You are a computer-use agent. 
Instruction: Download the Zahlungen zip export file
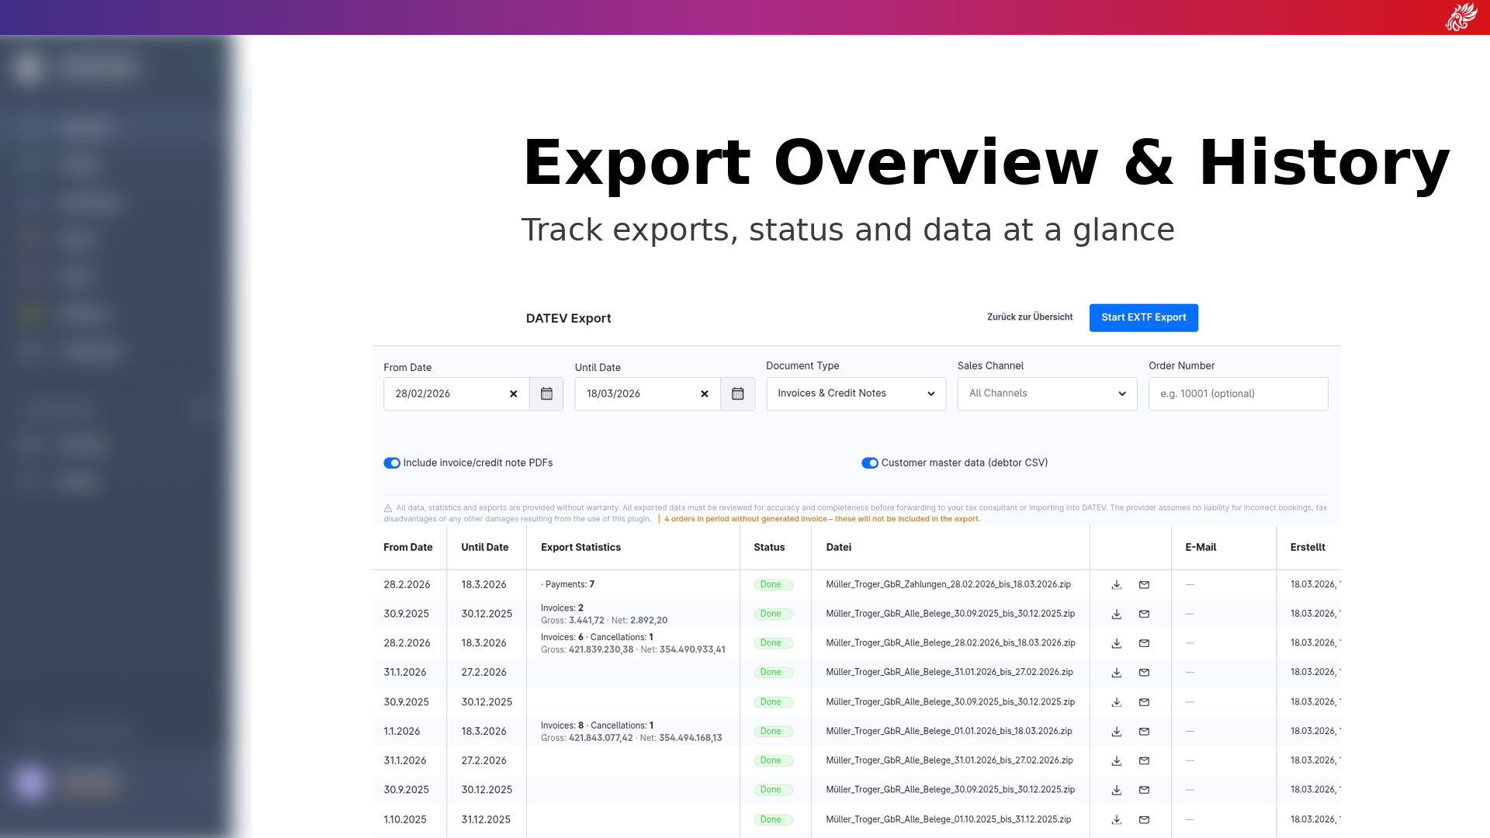tap(1116, 585)
